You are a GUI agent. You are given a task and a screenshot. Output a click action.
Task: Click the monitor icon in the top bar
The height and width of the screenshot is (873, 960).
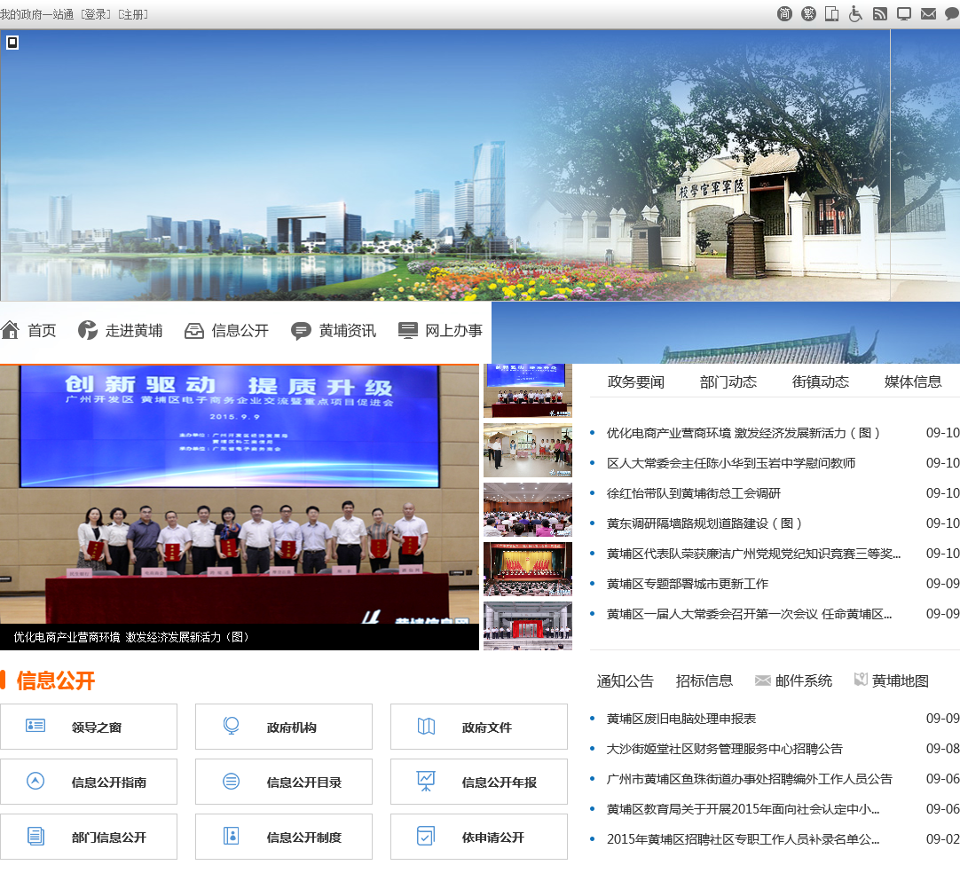point(904,13)
